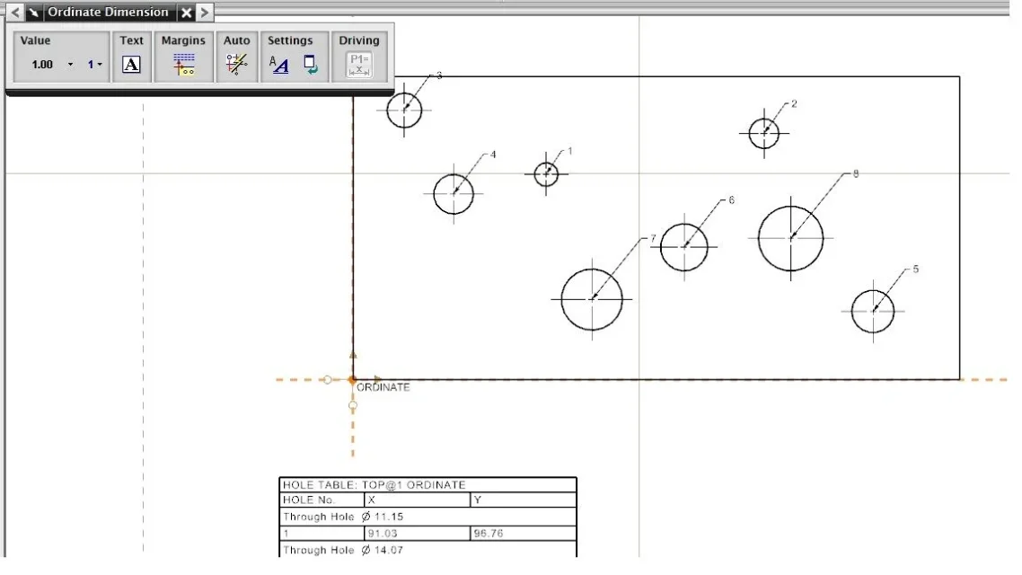The width and height of the screenshot is (1022, 575).
Task: Click the 96.76 cell in hole table
Action: click(x=522, y=534)
